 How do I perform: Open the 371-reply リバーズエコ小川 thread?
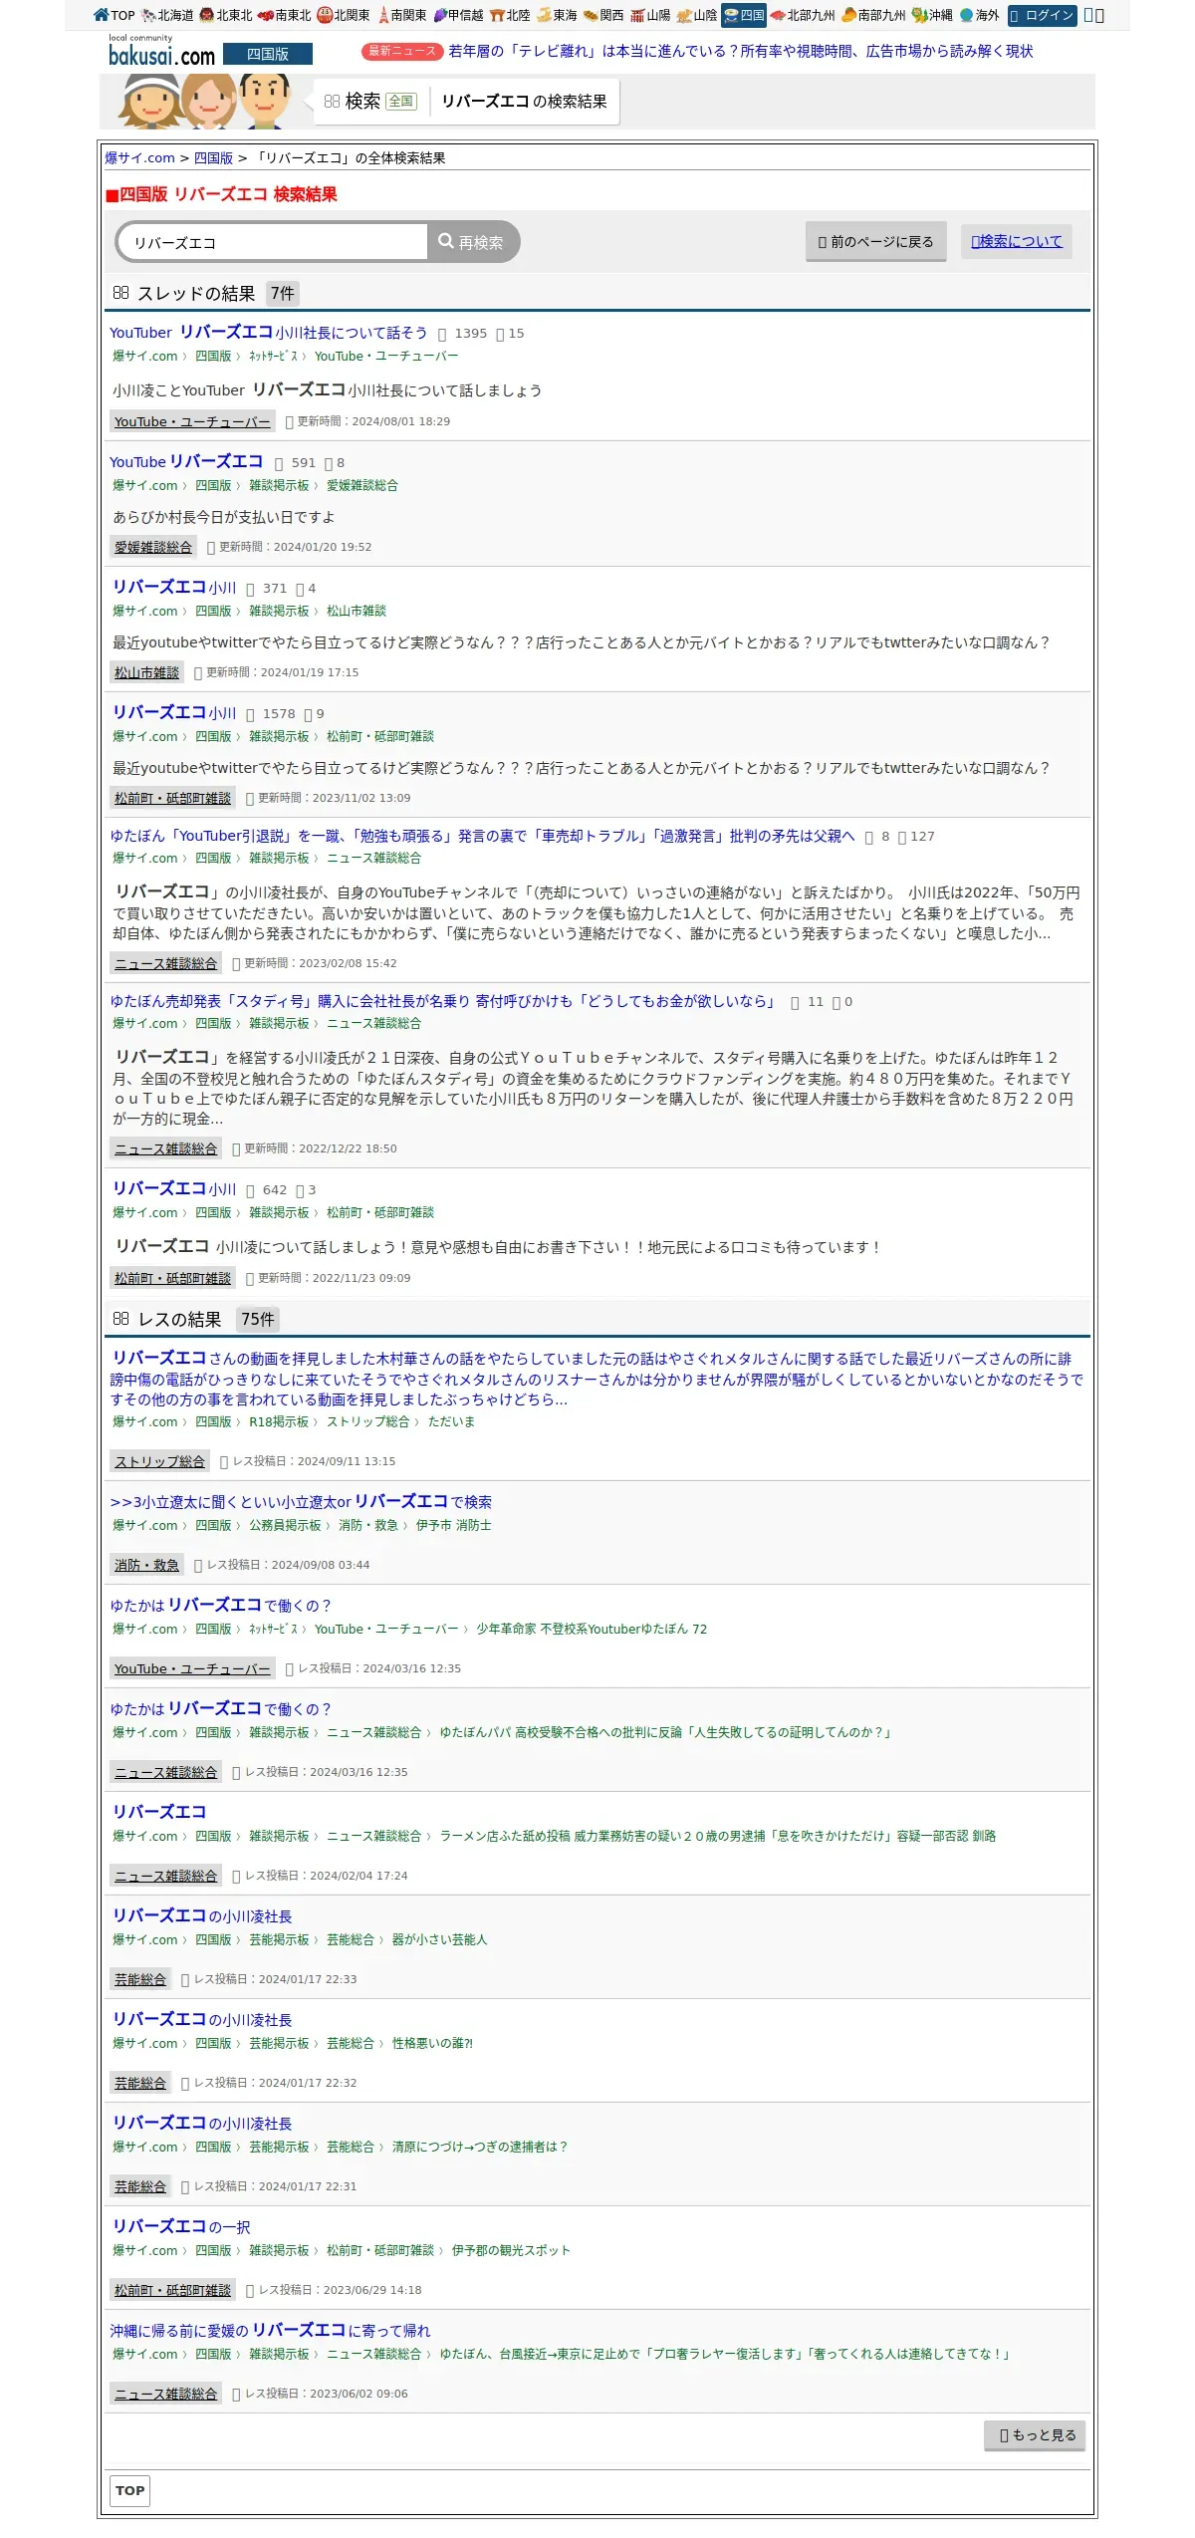point(174,587)
